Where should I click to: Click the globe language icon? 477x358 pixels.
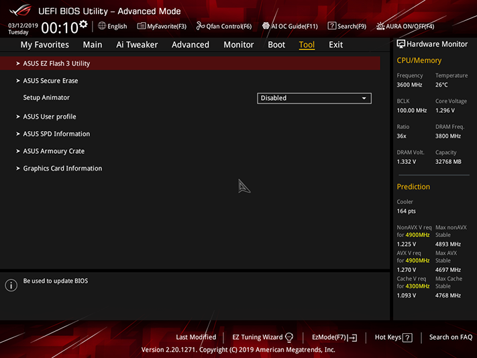tap(102, 26)
